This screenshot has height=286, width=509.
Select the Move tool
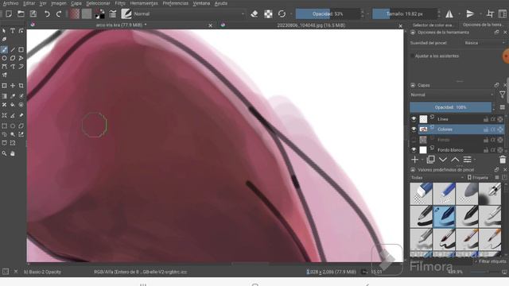[13, 86]
